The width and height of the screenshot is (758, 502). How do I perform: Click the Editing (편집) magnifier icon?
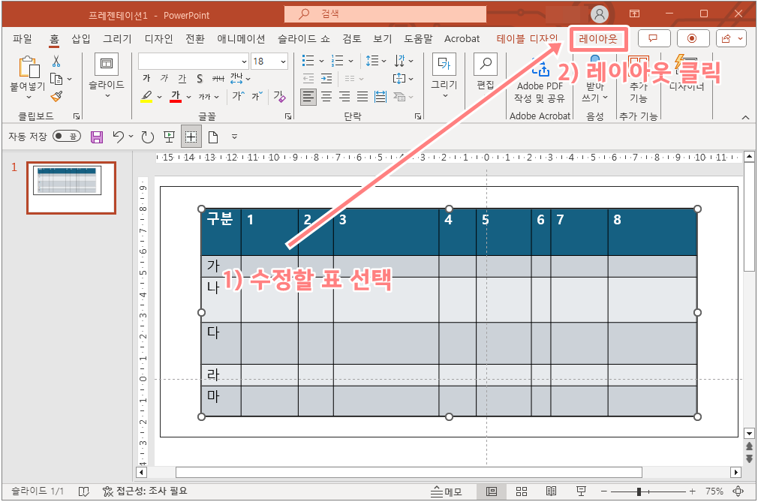[x=486, y=65]
